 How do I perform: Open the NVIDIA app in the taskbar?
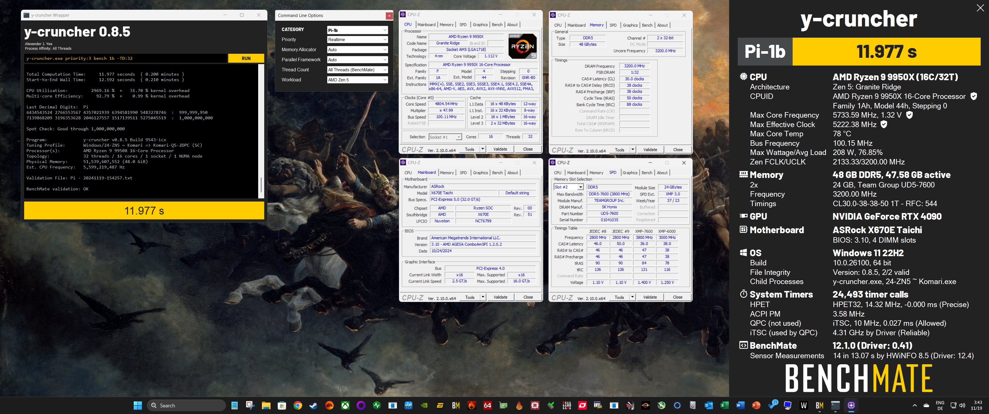[x=424, y=405]
